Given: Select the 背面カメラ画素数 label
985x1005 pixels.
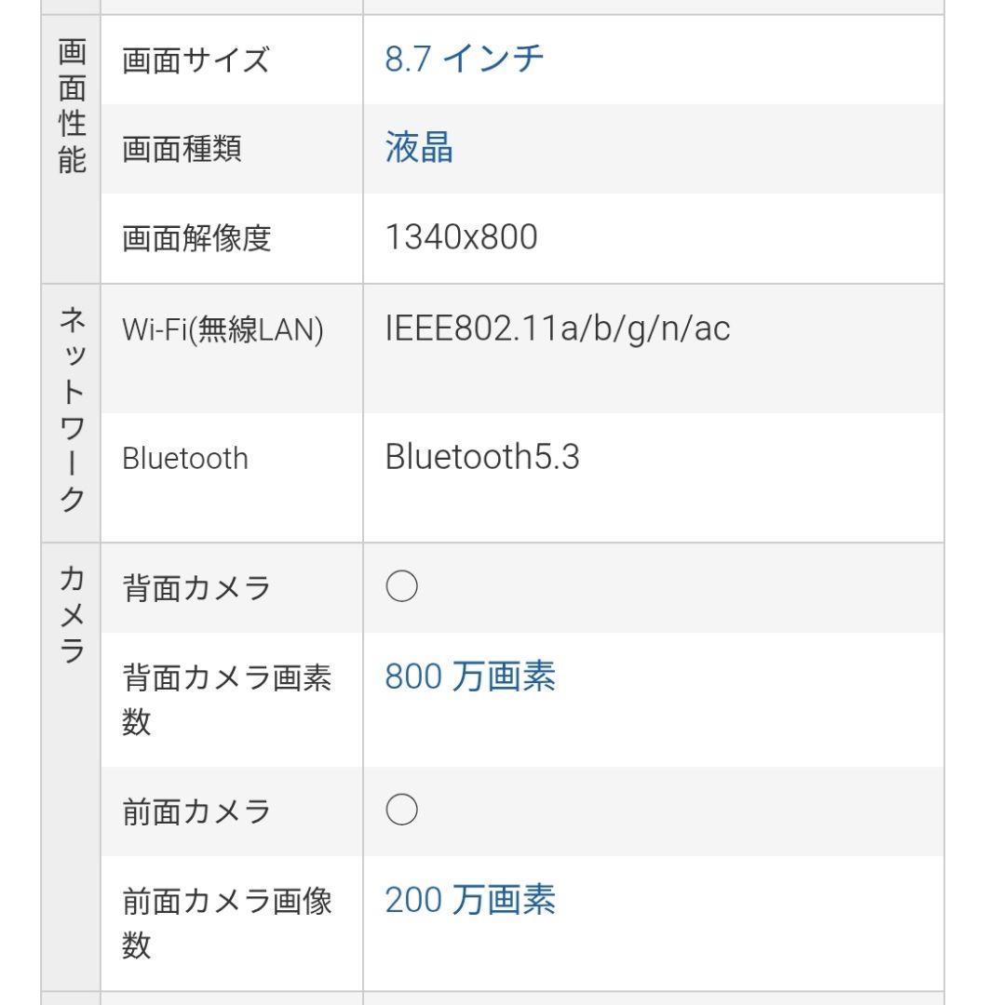Looking at the screenshot, I should [x=226, y=700].
